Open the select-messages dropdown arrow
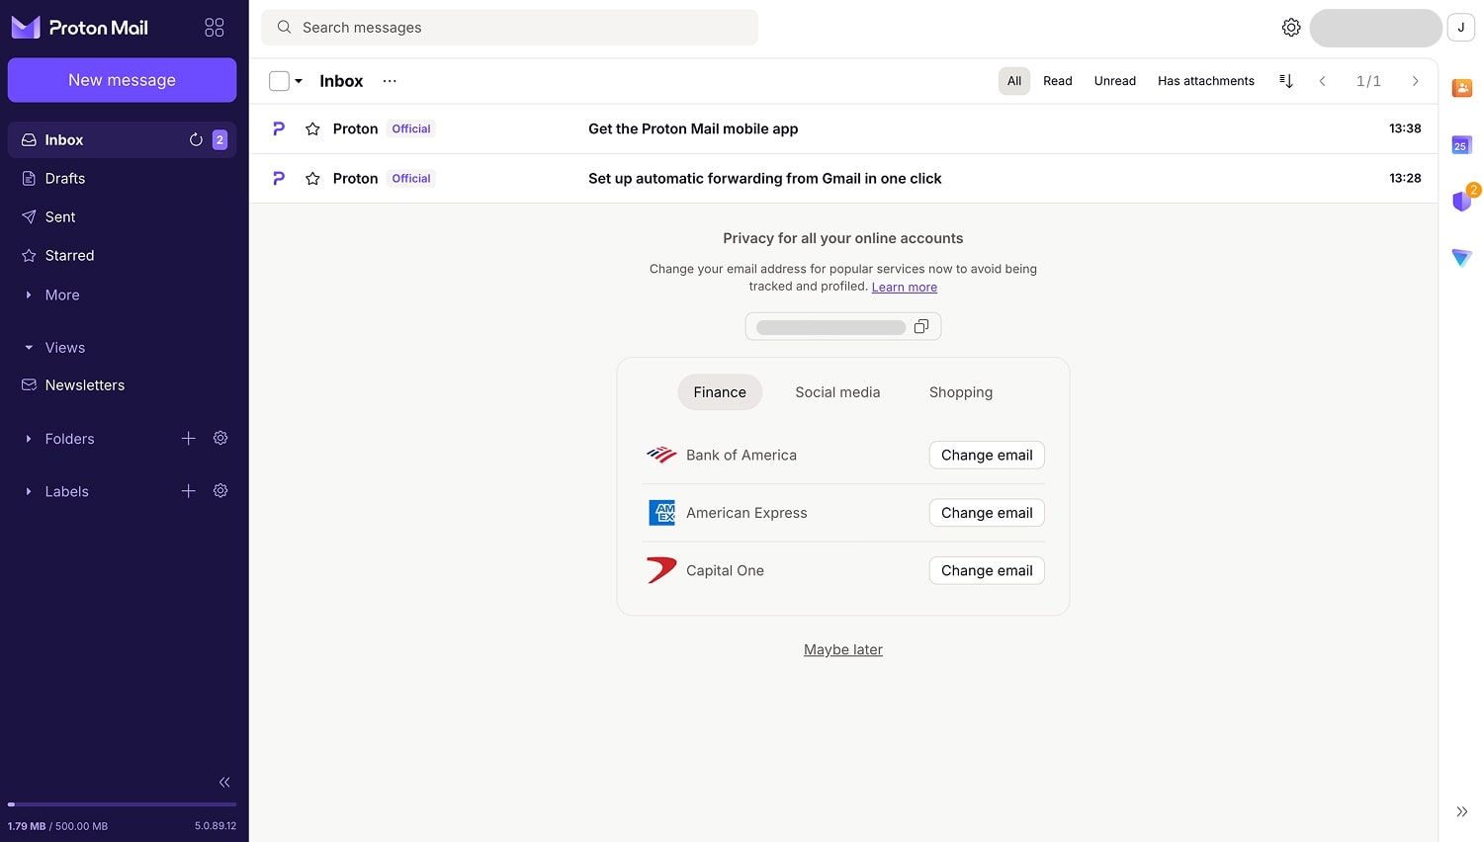Viewport: 1483px width, 842px height. click(x=298, y=80)
